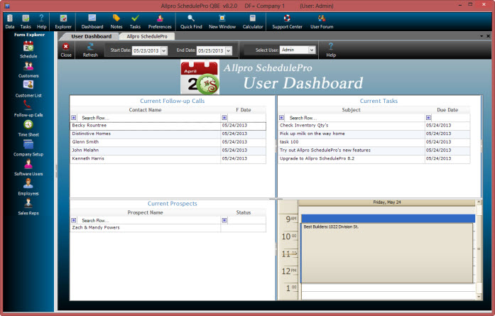
Task: Open Time Sheet in Form Explorer
Action: 28,129
